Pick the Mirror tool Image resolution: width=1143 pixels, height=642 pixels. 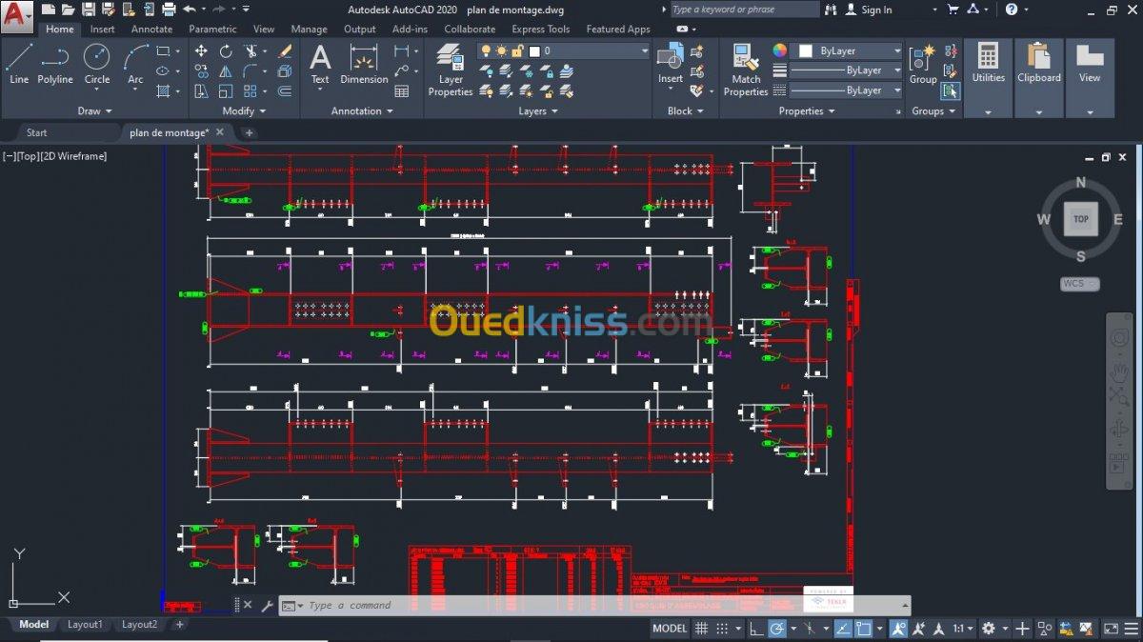226,71
